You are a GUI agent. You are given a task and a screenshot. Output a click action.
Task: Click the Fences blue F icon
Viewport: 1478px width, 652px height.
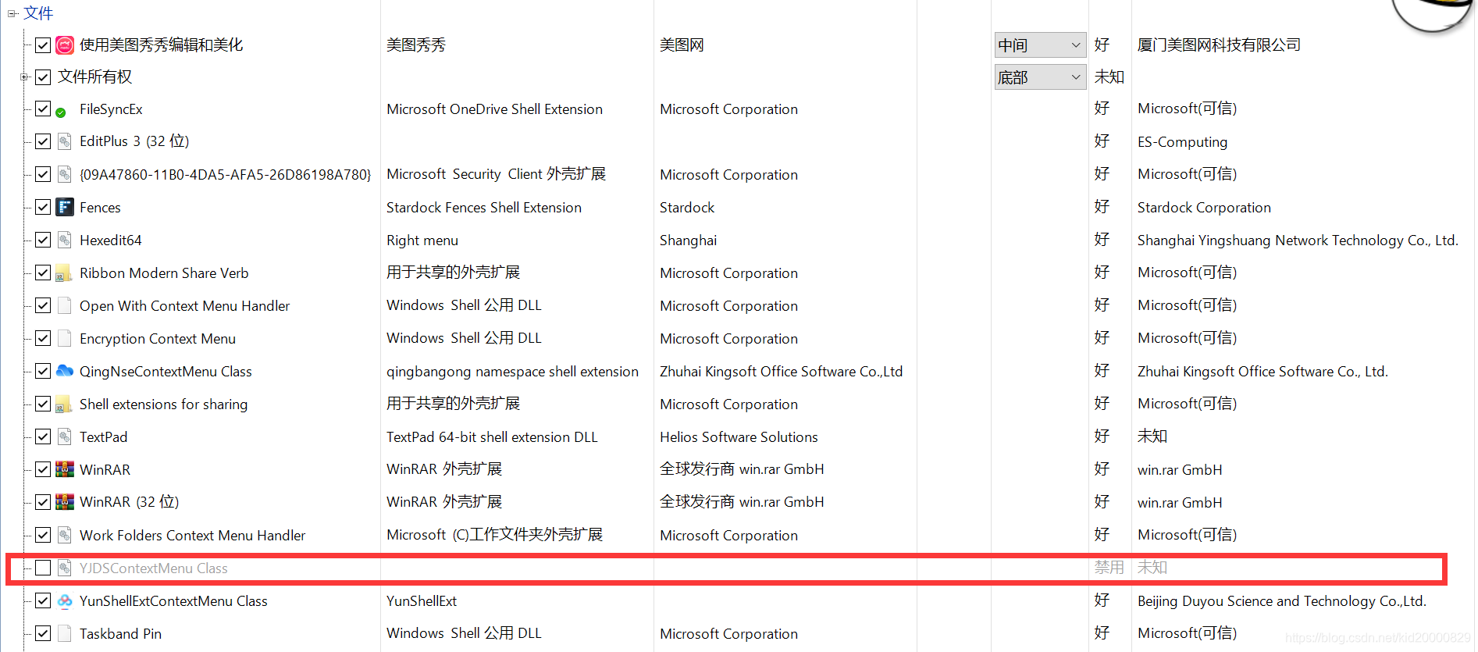65,207
